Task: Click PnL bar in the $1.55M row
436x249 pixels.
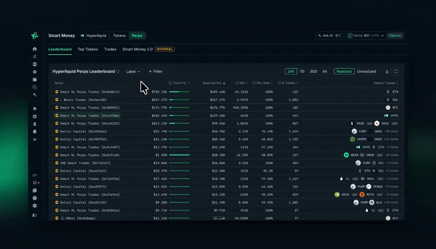Action: click(179, 155)
